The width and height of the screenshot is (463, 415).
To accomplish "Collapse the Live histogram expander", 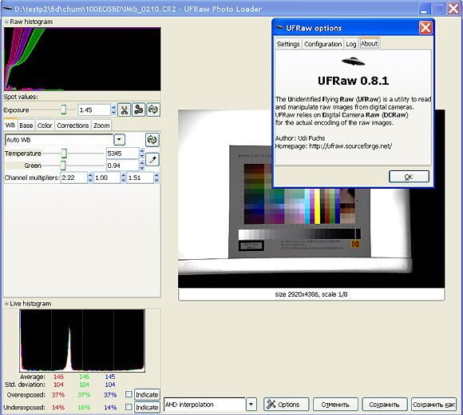I will [6, 304].
